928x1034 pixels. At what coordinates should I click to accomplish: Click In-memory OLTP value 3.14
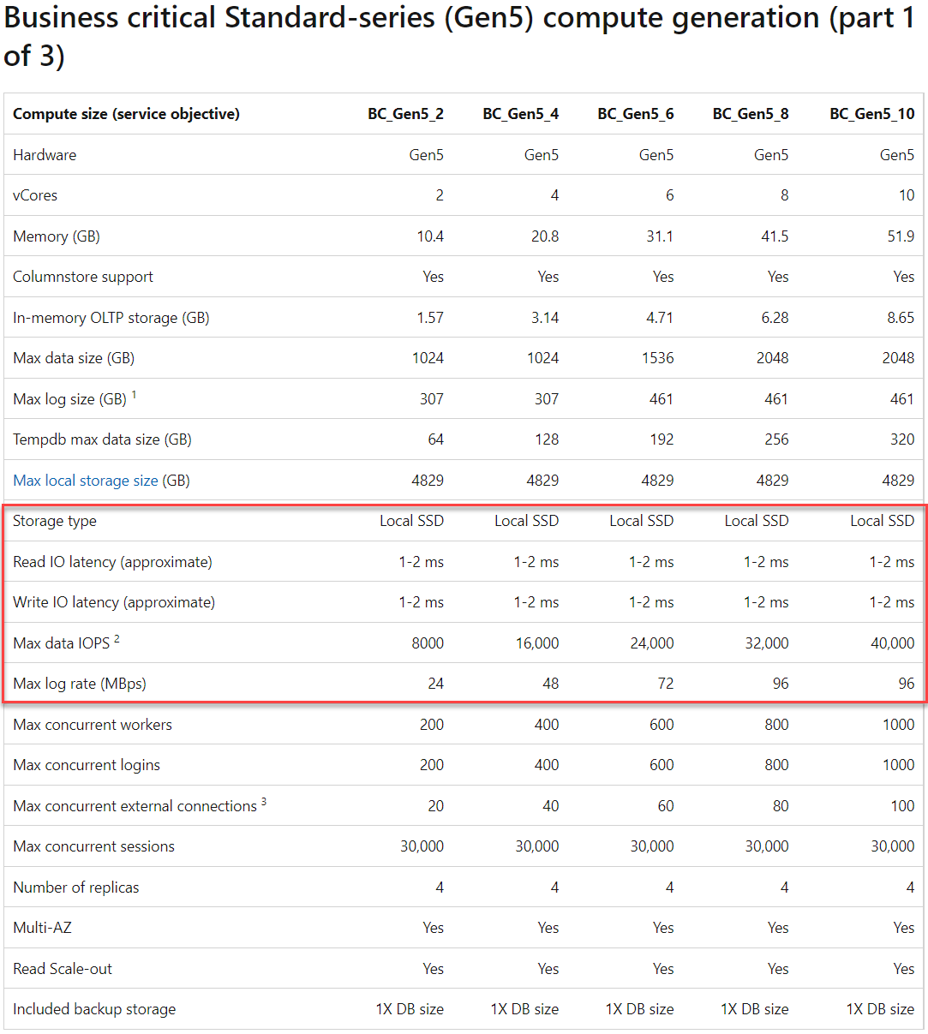545,318
